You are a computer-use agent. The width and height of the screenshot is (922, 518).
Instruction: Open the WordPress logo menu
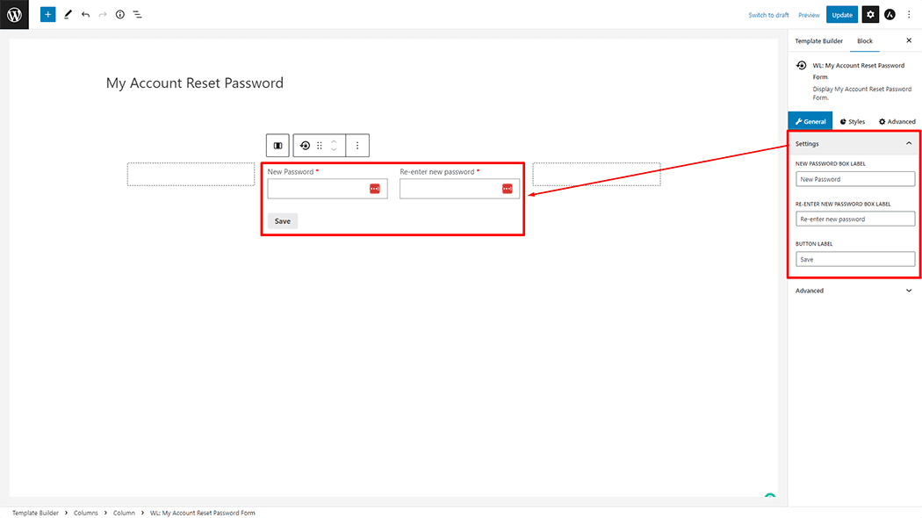coord(14,14)
